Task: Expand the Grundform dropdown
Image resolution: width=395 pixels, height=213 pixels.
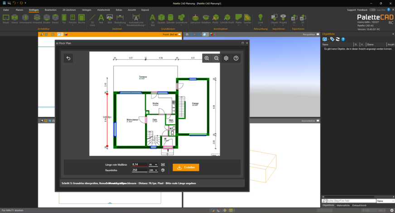Action: [181, 25]
